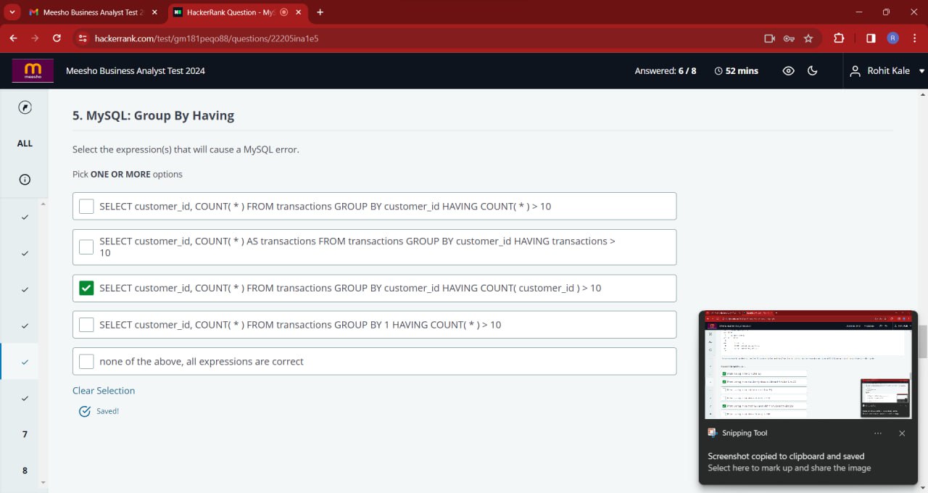Click Clear Selection link

point(104,391)
